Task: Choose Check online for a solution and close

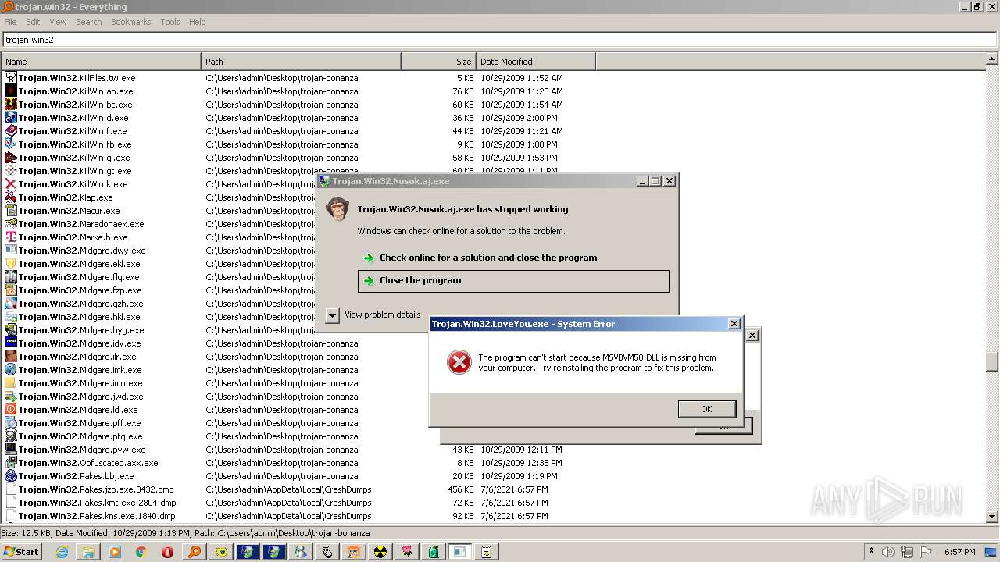Action: [x=513, y=258]
